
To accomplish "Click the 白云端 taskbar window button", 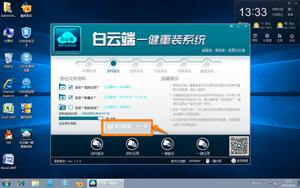I will point(105,184).
